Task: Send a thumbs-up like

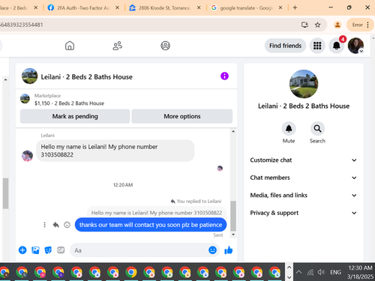Action: tap(229, 250)
